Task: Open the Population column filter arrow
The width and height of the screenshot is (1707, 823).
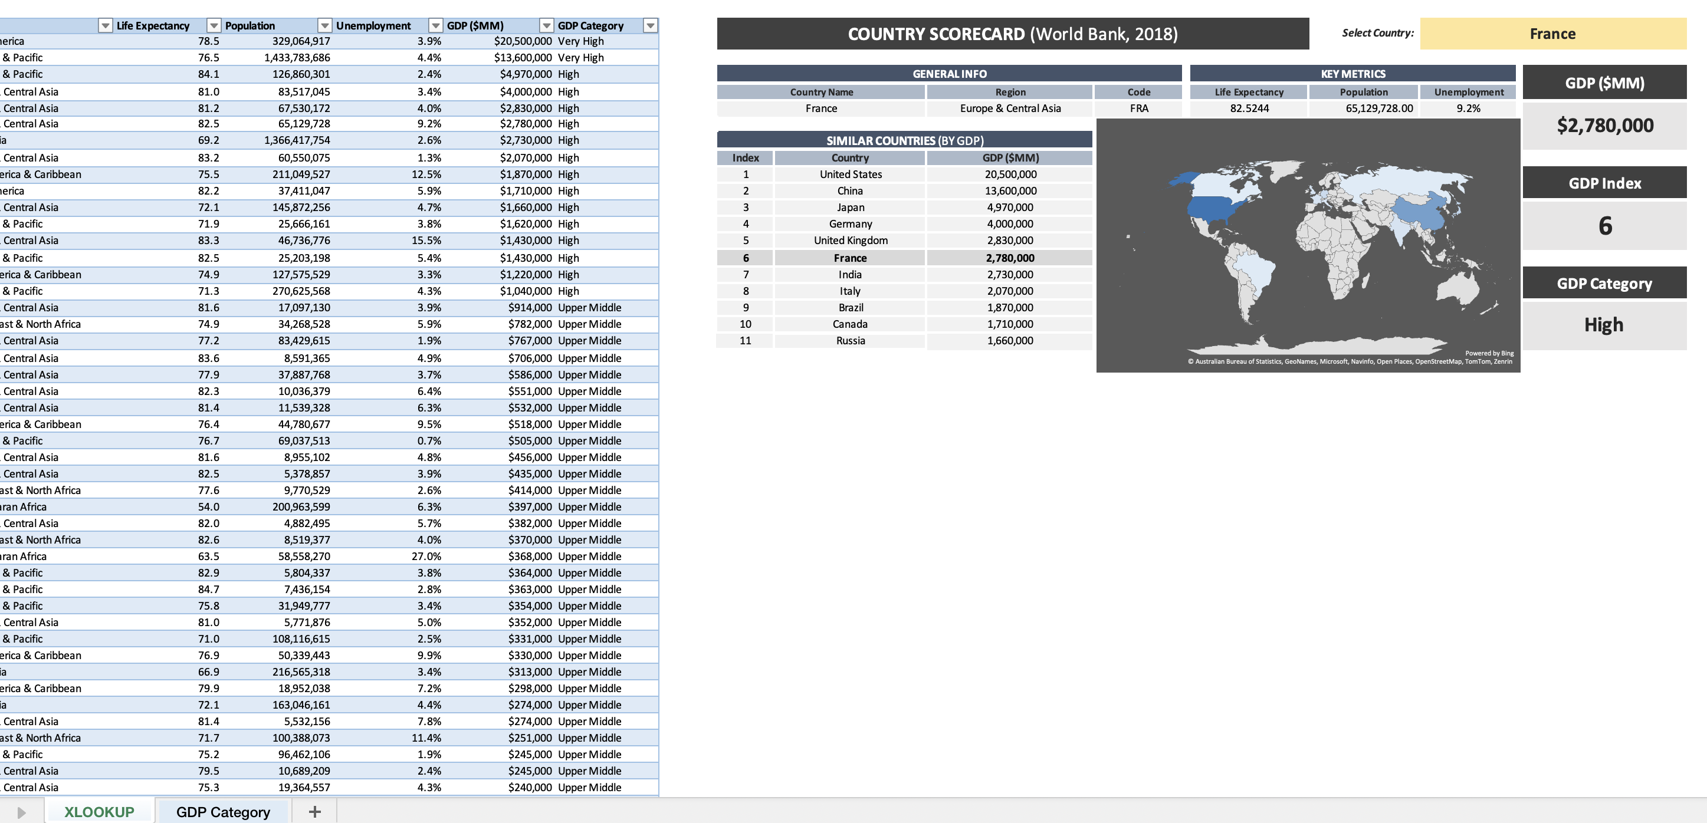Action: [324, 26]
